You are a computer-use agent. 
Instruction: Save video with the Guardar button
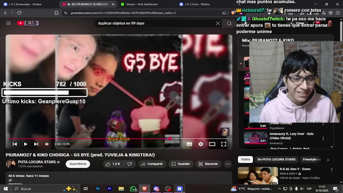pos(181,164)
